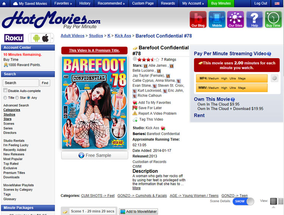
Task: Click Add to MovieMaker button
Action: click(138, 211)
